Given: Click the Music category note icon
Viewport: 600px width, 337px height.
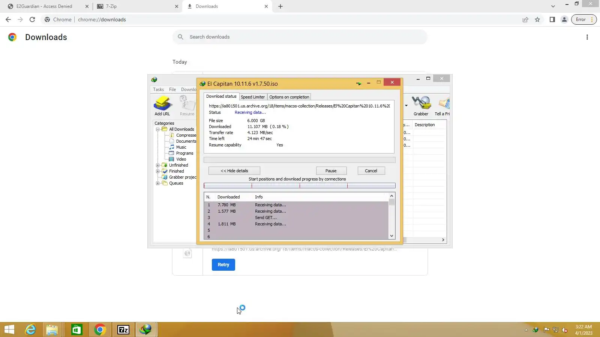Looking at the screenshot, I should click(x=172, y=147).
